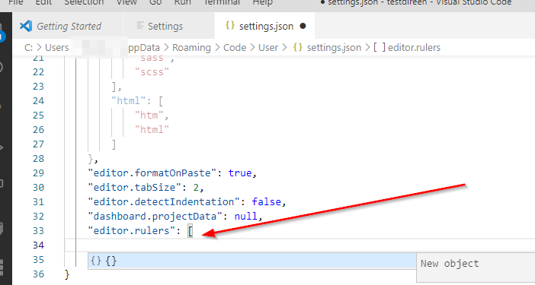Click the true value on line 29
The height and width of the screenshot is (285, 535).
[240, 173]
